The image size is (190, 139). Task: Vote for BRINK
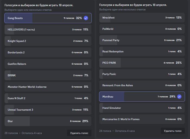48,75
